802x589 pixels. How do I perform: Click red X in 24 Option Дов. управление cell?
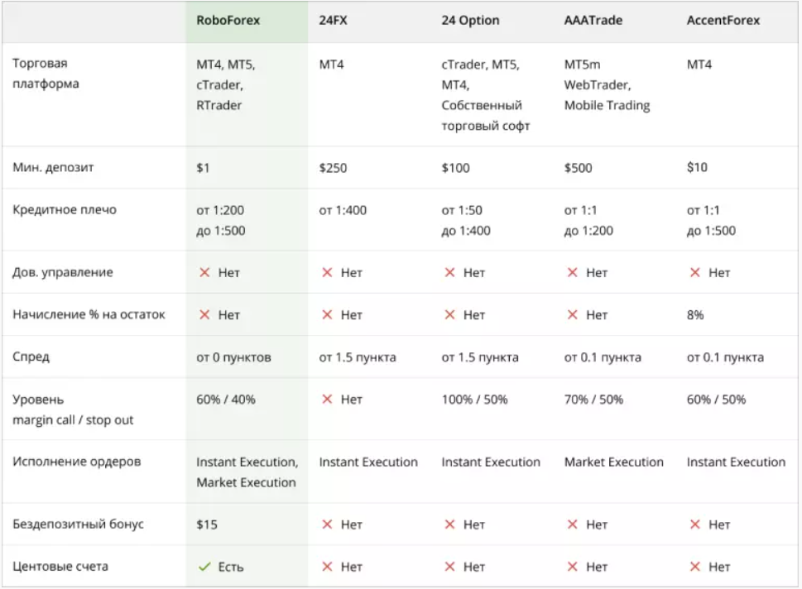449,272
